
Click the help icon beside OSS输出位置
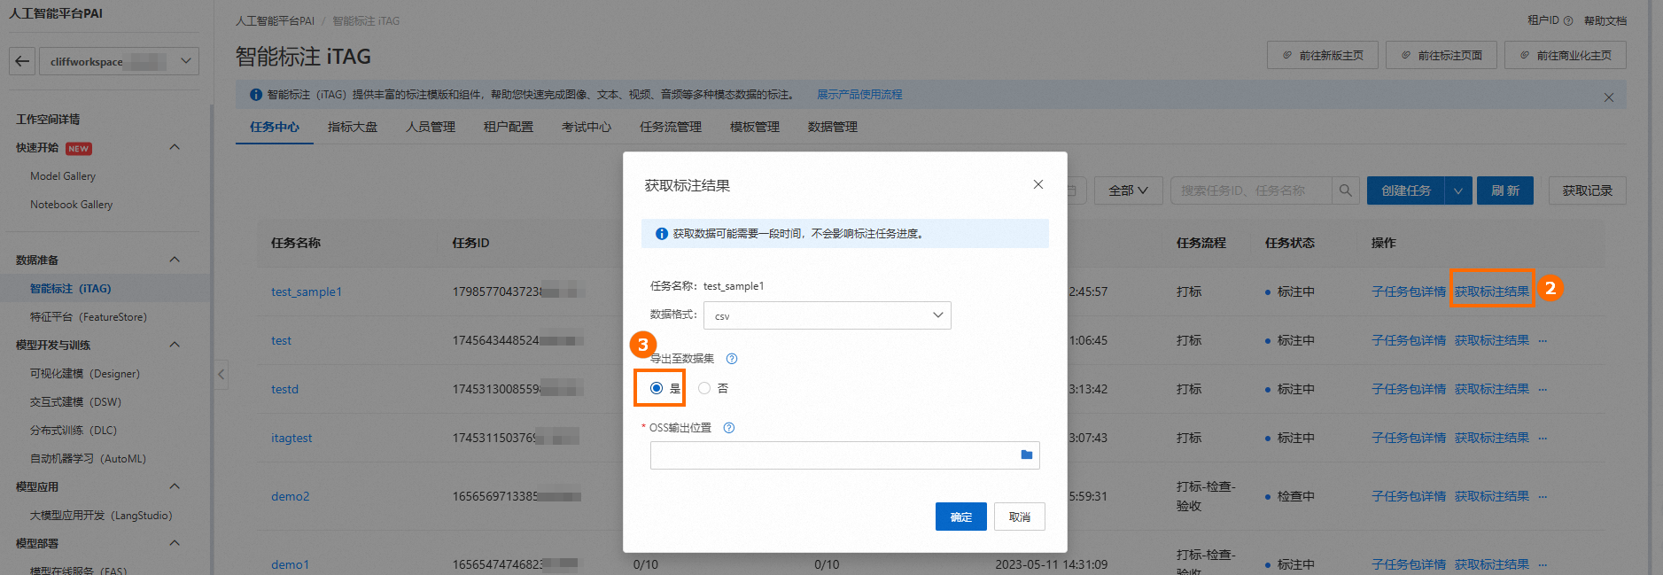pos(729,428)
